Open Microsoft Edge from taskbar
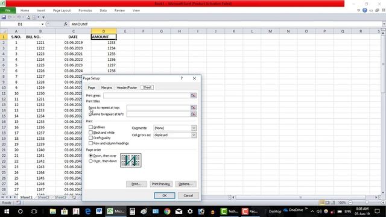The width and height of the screenshot is (386, 217). [x=87, y=212]
